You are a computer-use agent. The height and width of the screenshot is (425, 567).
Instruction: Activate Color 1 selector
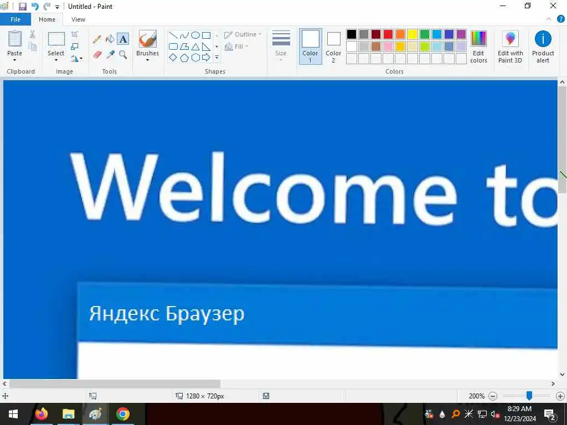(310, 46)
